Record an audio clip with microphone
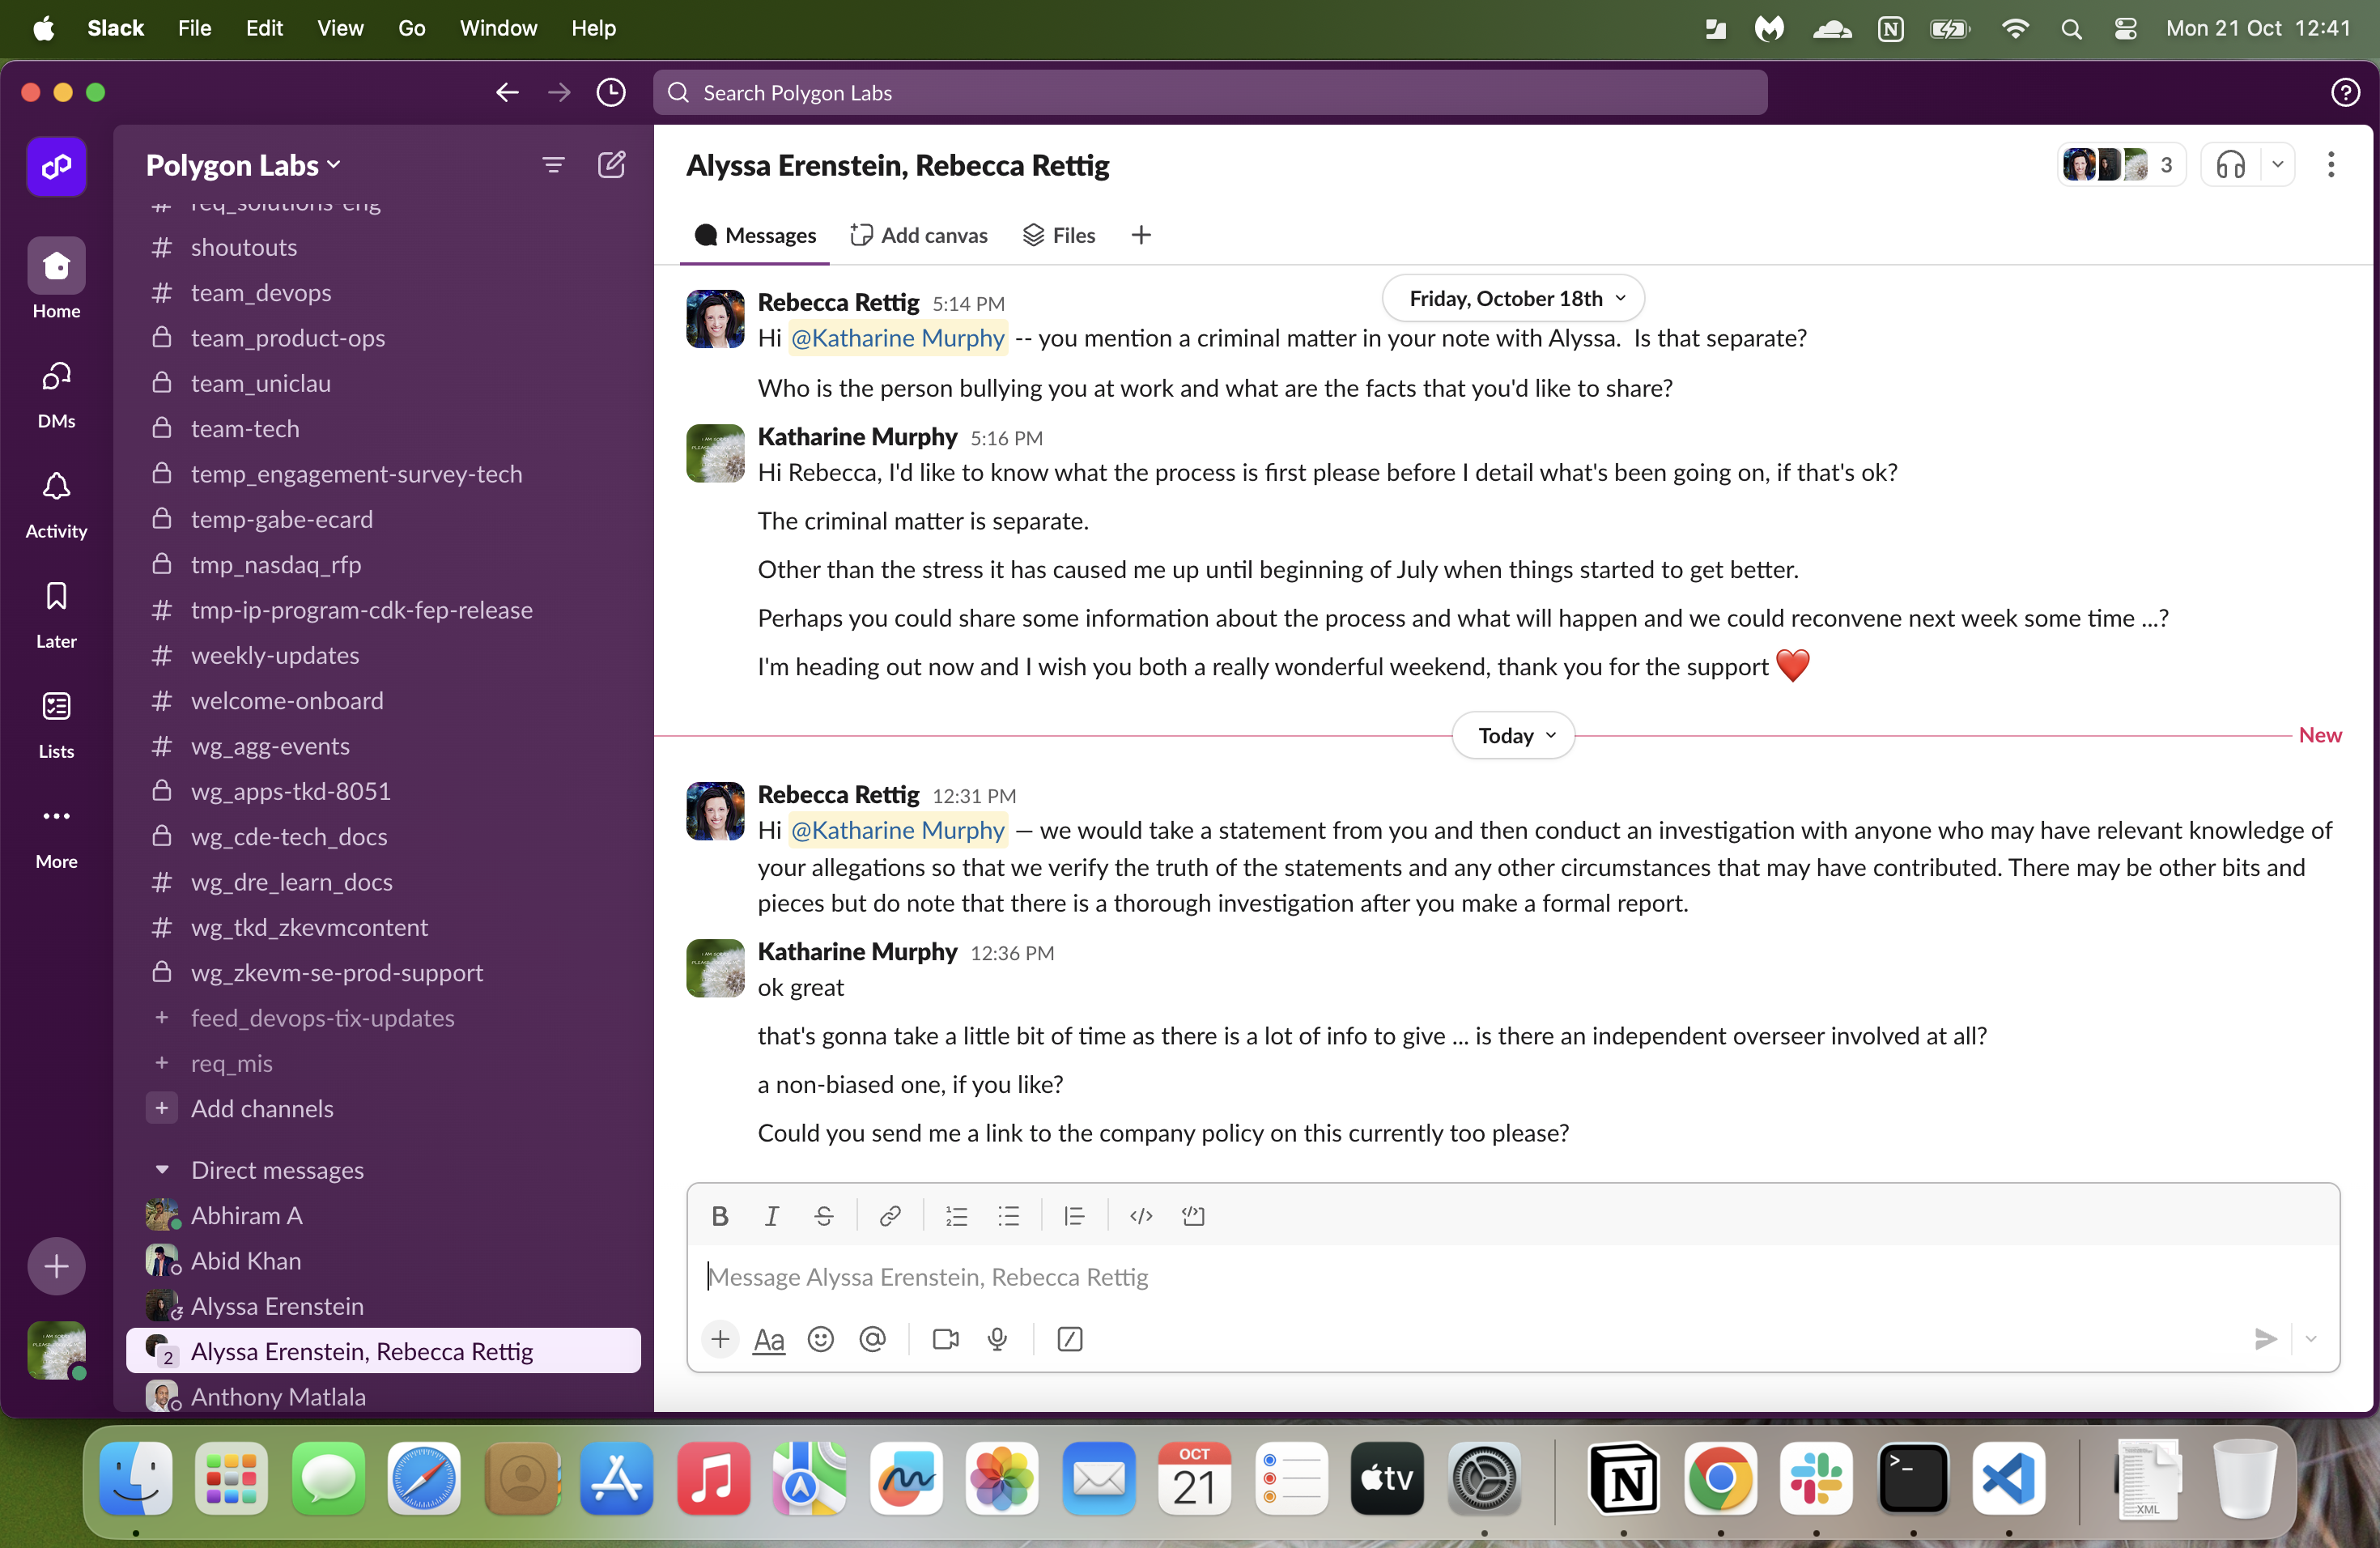The height and width of the screenshot is (1548, 2380). (998, 1339)
